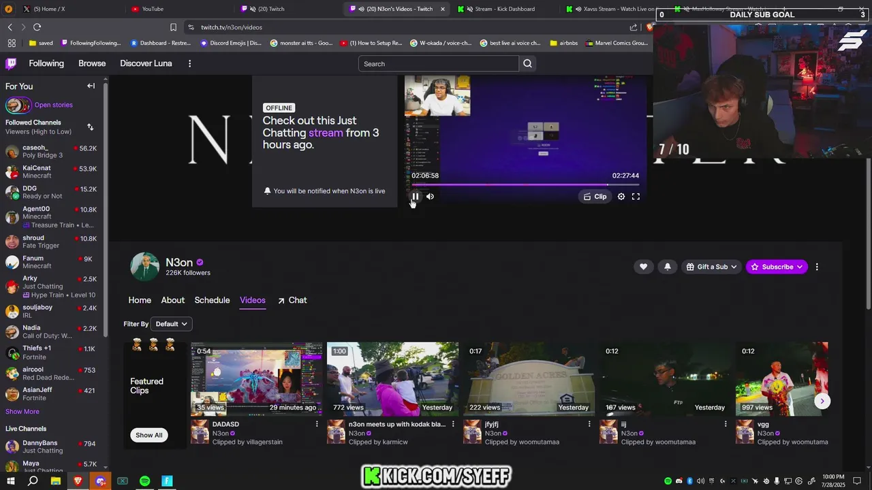Open Windows Start menu
This screenshot has height=490, width=872.
coord(10,481)
